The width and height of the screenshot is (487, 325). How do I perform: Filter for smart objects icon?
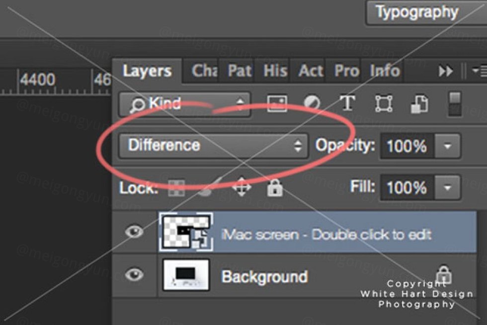419,104
